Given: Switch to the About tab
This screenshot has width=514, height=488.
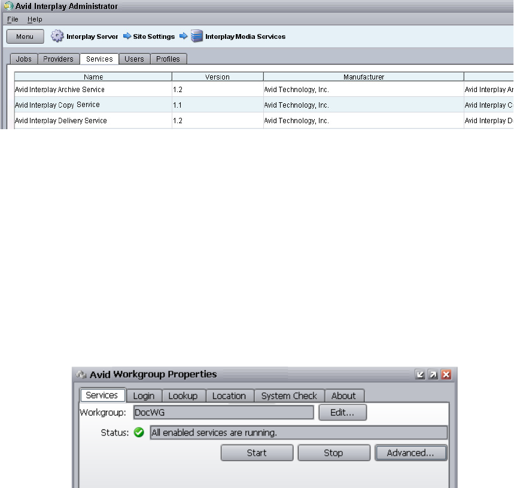Looking at the screenshot, I should pyautogui.click(x=343, y=396).
